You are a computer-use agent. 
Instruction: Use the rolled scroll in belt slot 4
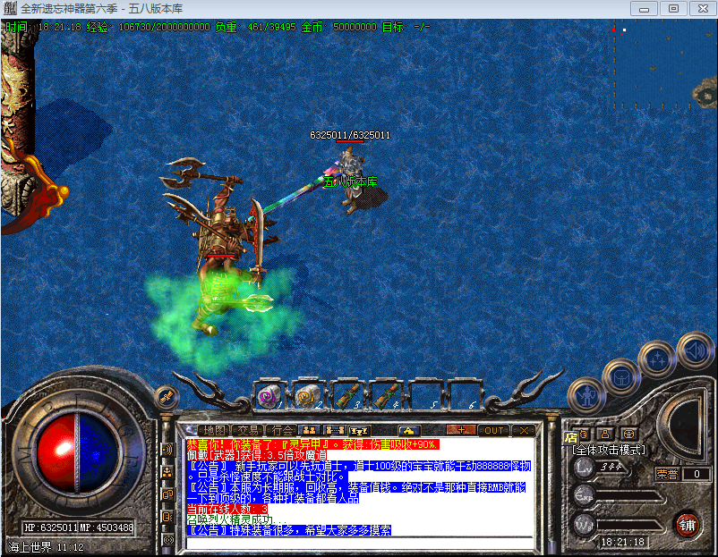pyautogui.click(x=386, y=395)
